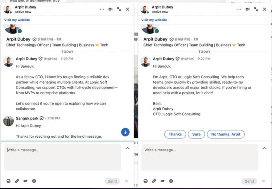Click text 'CTO | Logic Soft Consulting' signature
The image size is (272, 189).
pyautogui.click(x=176, y=114)
